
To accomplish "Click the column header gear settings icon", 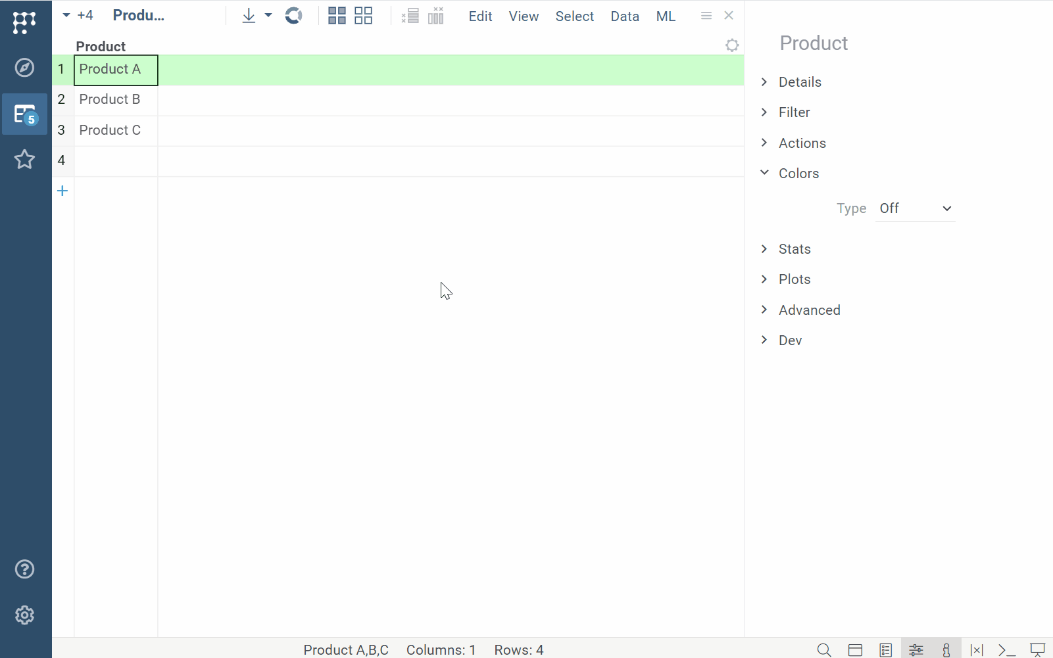I will (x=732, y=45).
